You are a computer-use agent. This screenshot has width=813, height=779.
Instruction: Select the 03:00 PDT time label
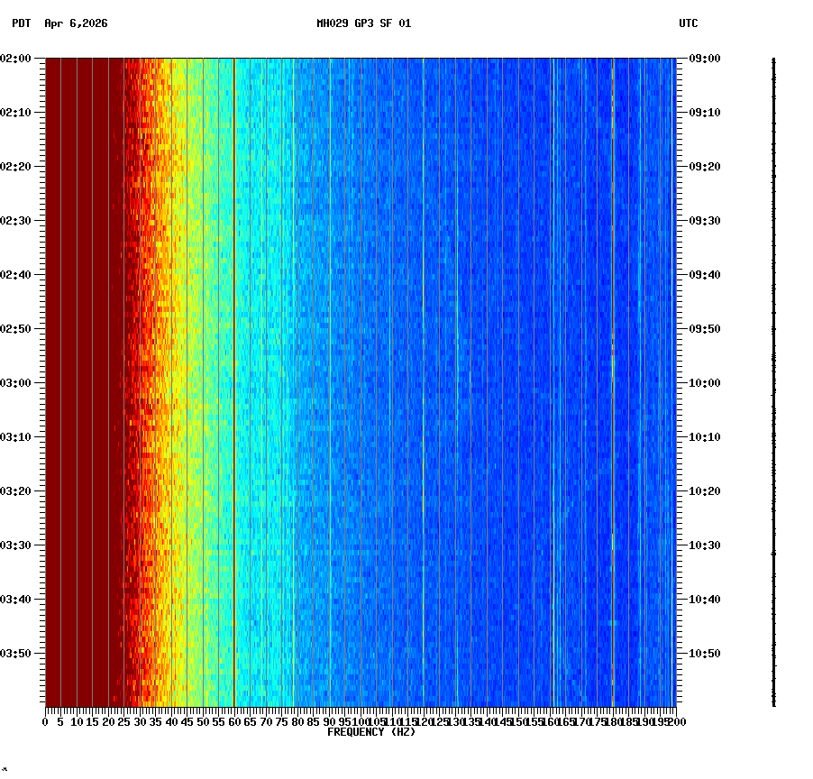16,380
